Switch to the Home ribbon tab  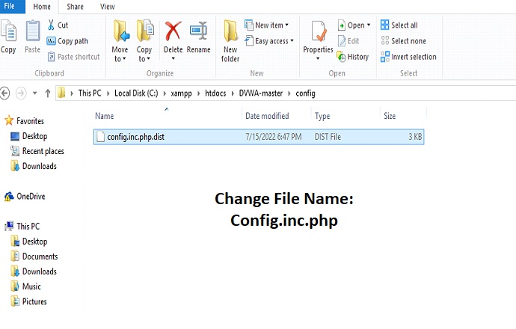42,7
